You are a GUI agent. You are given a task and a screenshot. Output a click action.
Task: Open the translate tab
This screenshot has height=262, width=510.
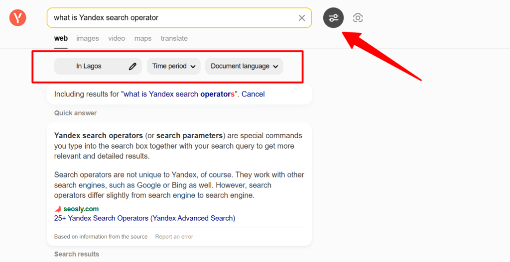tap(174, 38)
